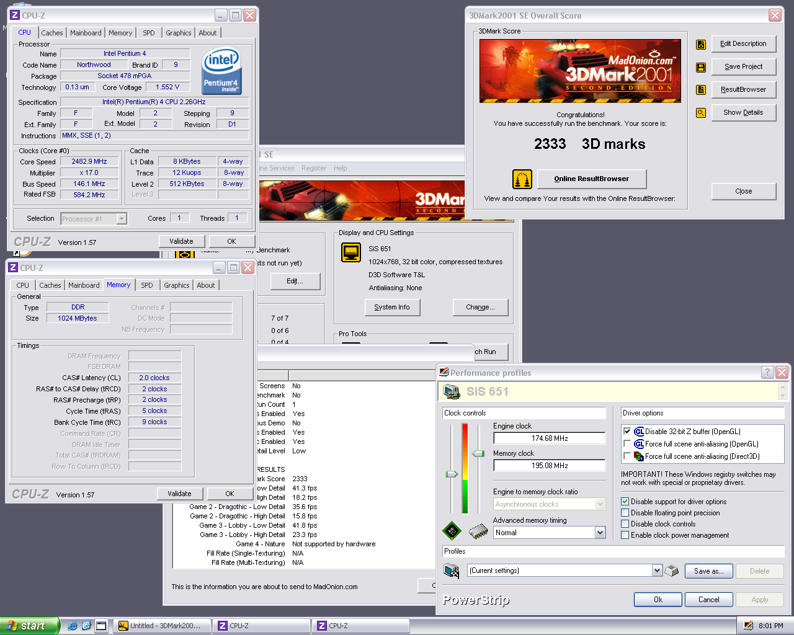Click the OpenGL icon beside Disable 32-bit Z buffer
Viewport: 794px width, 635px height.
[639, 432]
